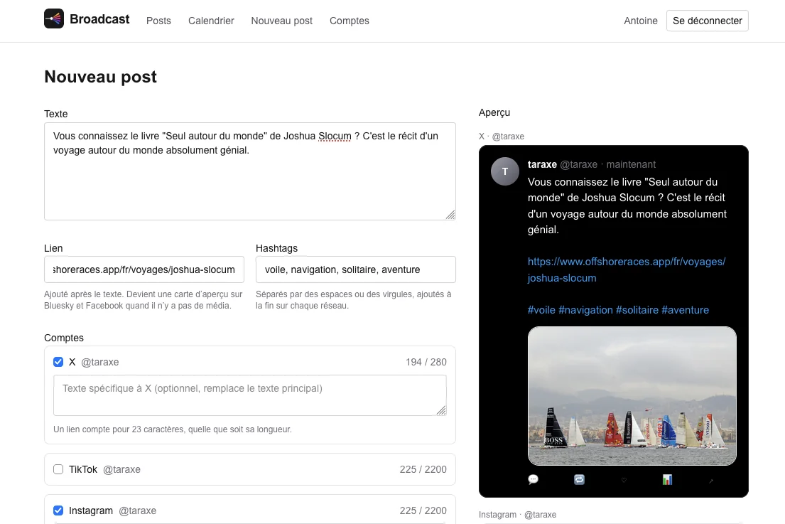Click the TikTok "225 / 2200" counter
This screenshot has height=524, width=785.
coord(423,469)
